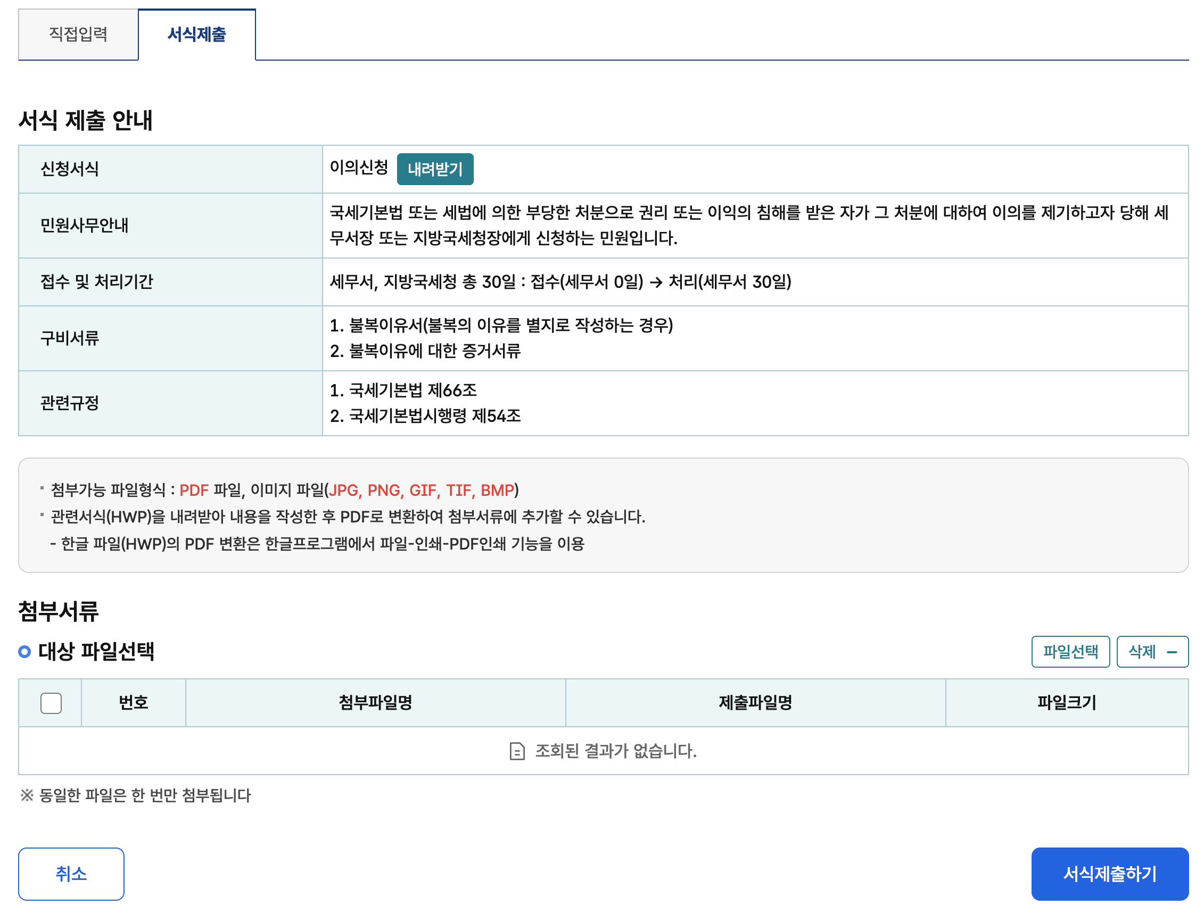Image resolution: width=1204 pixels, height=914 pixels.
Task: Click the empty-result document icon
Action: 516,751
